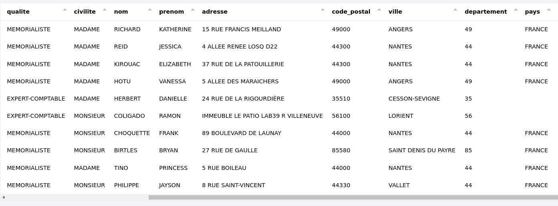
Task: Sort by qualite column arrow icon
Action: 65,10
